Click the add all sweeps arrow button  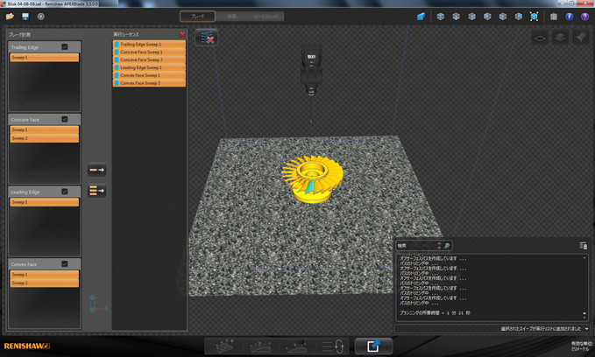pos(97,190)
